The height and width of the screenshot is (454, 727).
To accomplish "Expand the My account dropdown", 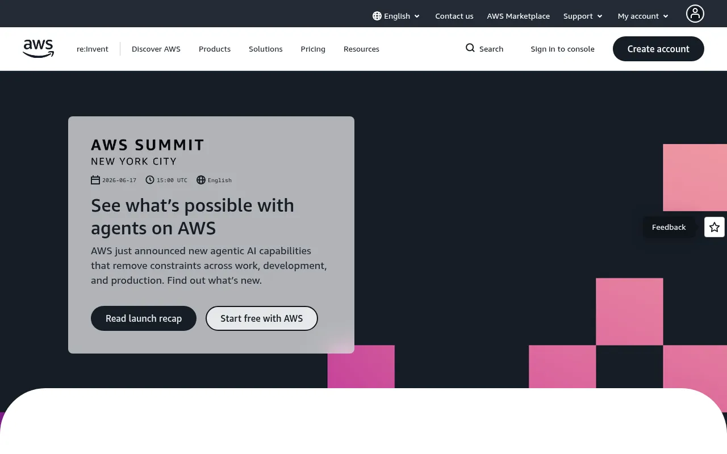I will [x=643, y=16].
